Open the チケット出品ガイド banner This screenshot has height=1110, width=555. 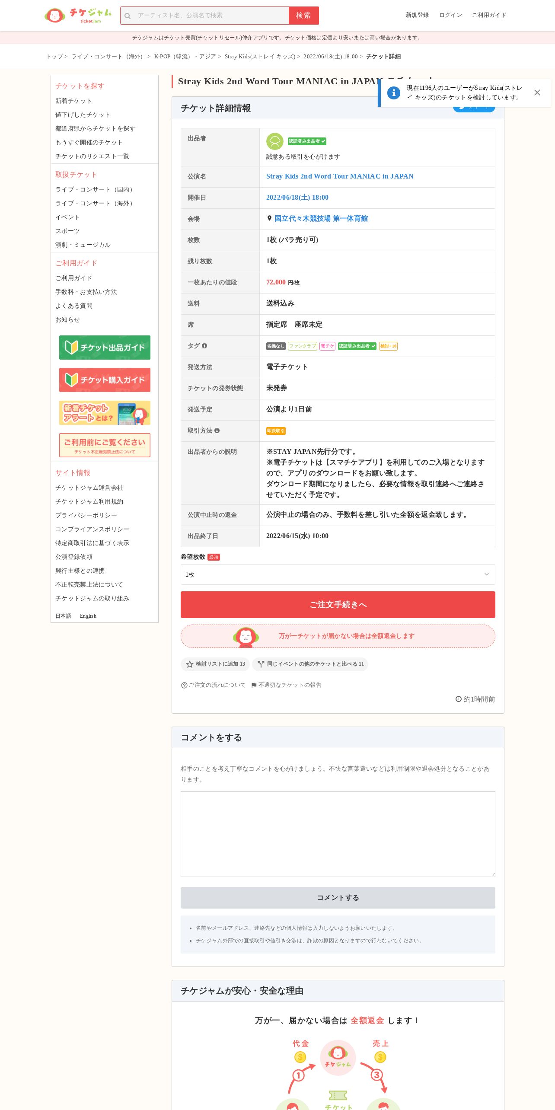(x=105, y=348)
